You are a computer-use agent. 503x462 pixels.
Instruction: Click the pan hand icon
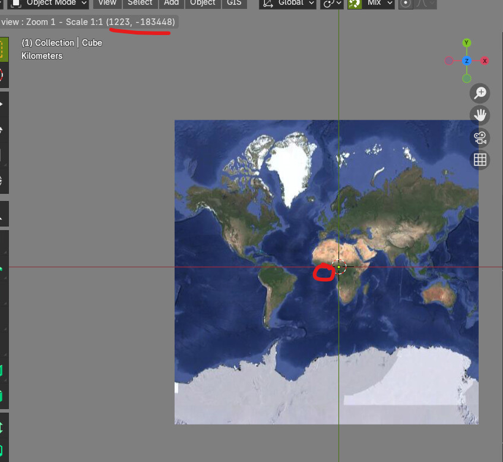pos(480,115)
